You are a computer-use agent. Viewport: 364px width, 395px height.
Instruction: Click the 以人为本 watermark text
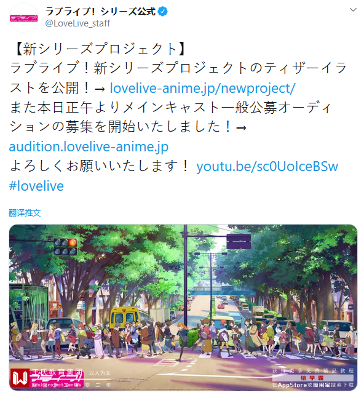tap(100, 373)
